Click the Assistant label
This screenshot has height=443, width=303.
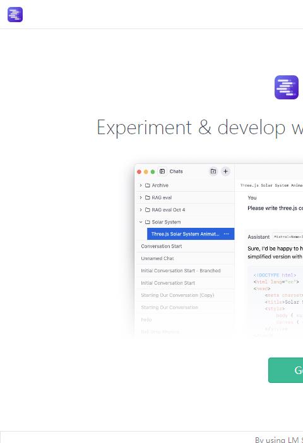(x=258, y=237)
